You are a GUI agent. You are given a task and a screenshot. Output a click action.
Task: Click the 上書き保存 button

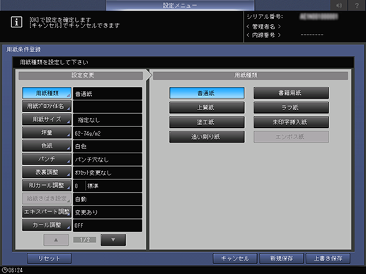pos(328,258)
